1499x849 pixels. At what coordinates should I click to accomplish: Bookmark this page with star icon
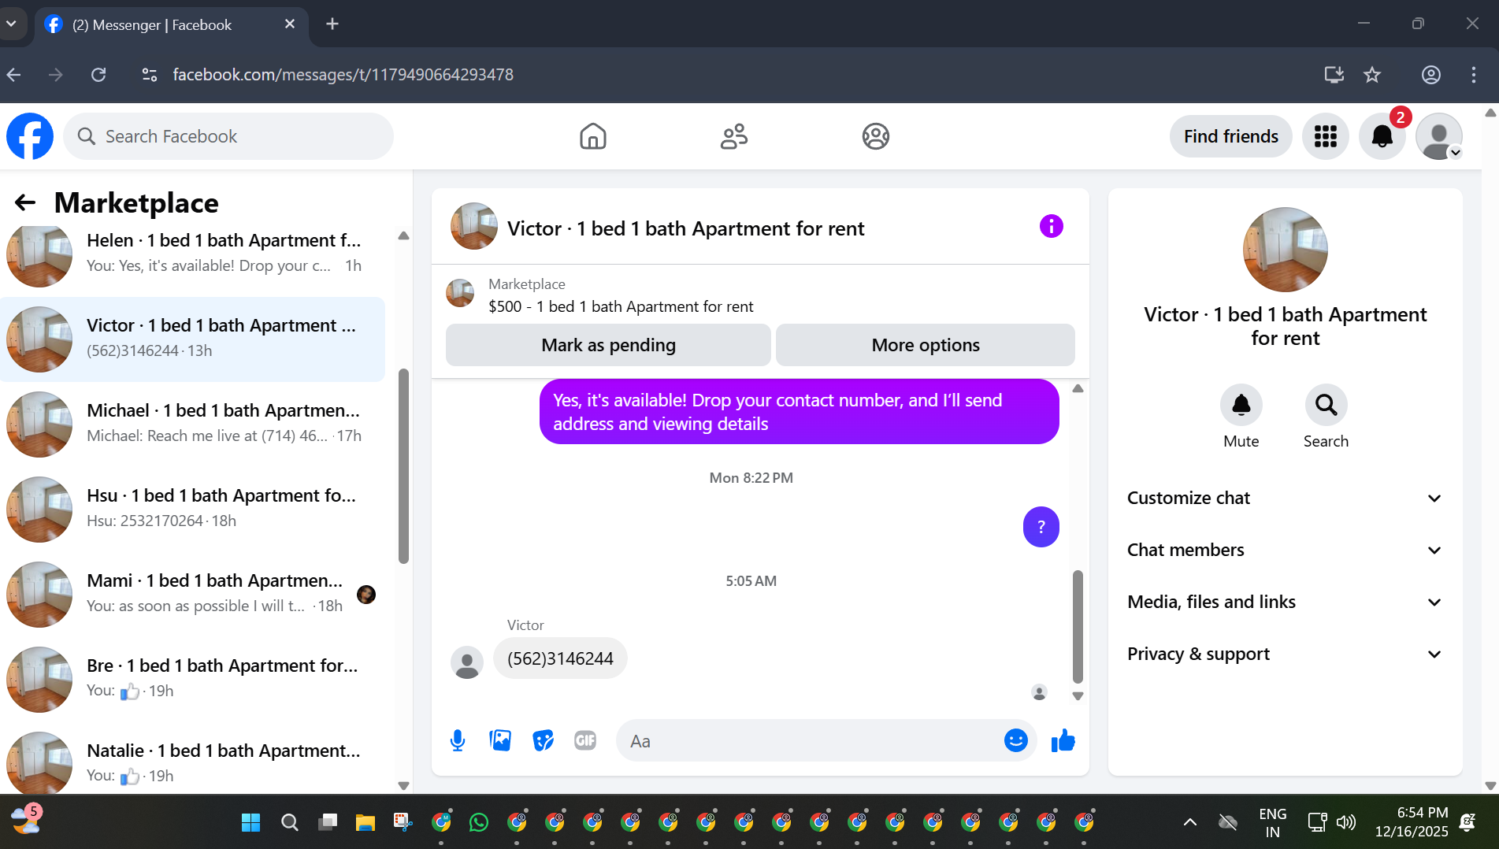coord(1372,75)
